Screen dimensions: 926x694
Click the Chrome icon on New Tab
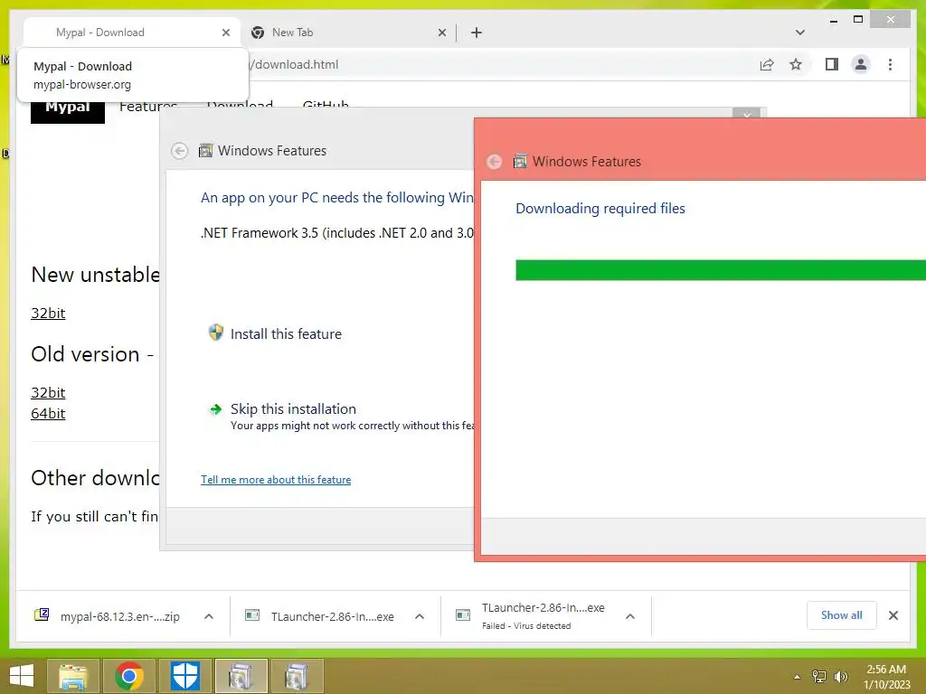(258, 33)
